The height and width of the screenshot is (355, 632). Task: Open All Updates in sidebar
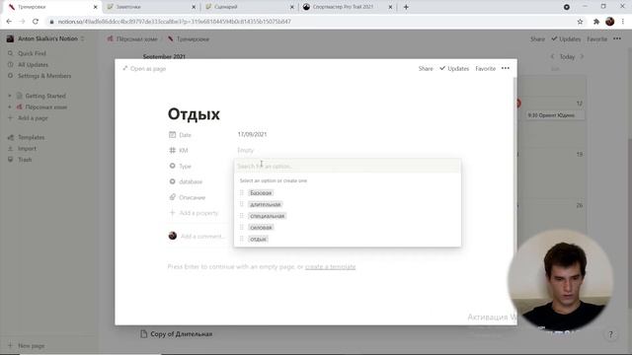click(33, 65)
